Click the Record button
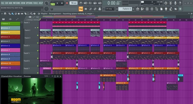The width and height of the screenshot is (193, 104). [67, 3]
